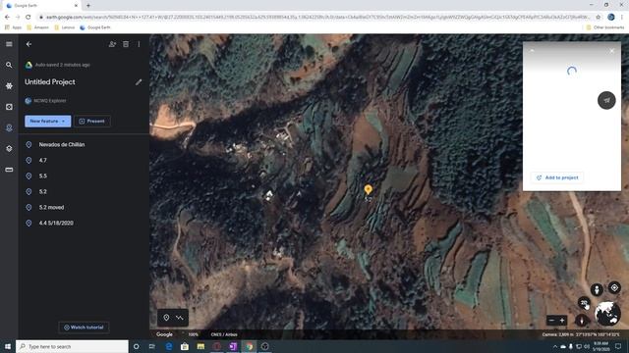629x353 pixels.
Task: Open the Search magnifier in the sidebar
Action: coord(9,65)
